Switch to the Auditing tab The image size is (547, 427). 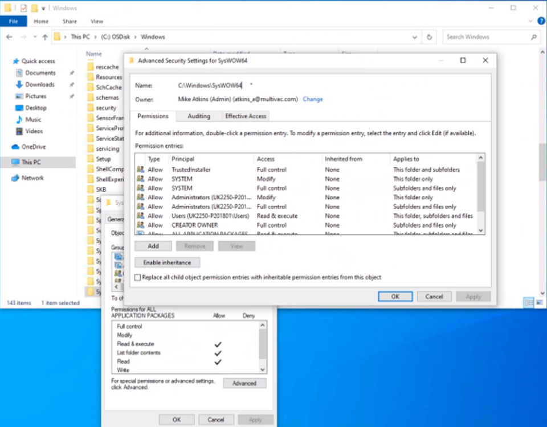(x=199, y=116)
